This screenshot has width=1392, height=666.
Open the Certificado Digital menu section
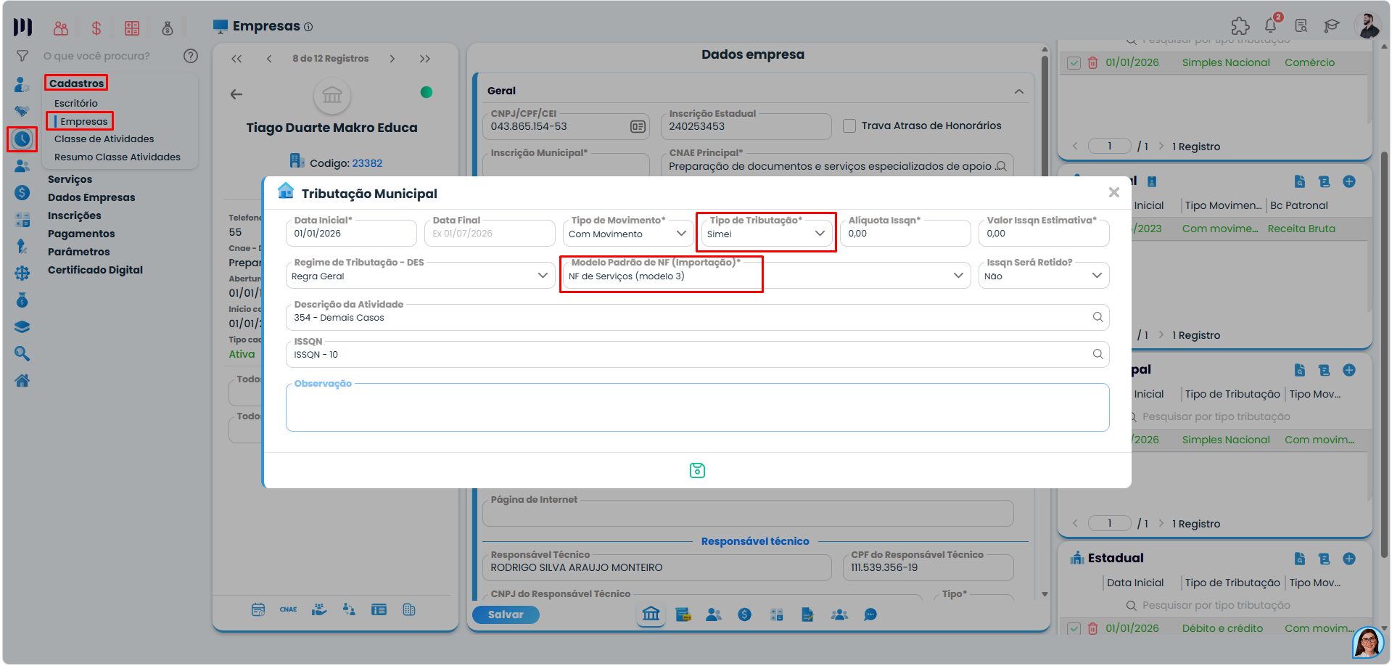tap(95, 270)
